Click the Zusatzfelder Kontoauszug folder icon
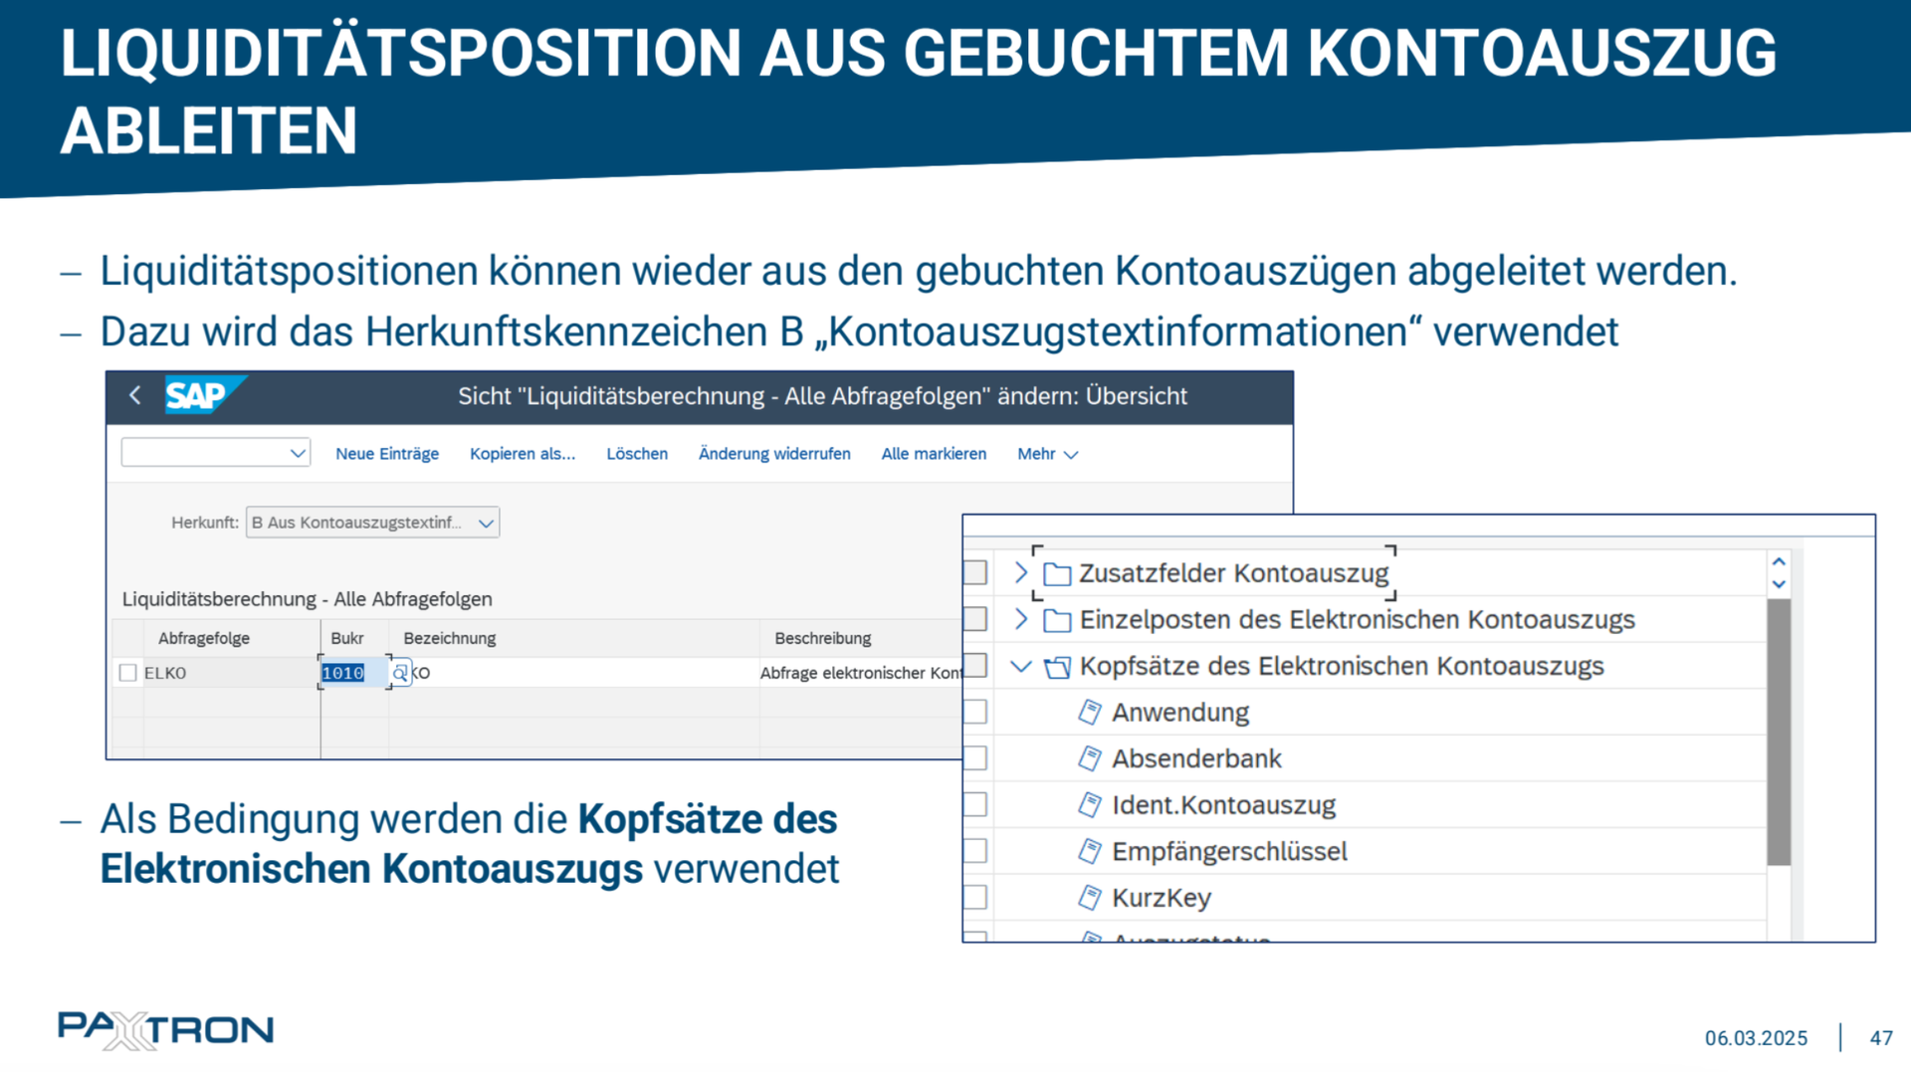The image size is (1911, 1072). pyautogui.click(x=1056, y=574)
